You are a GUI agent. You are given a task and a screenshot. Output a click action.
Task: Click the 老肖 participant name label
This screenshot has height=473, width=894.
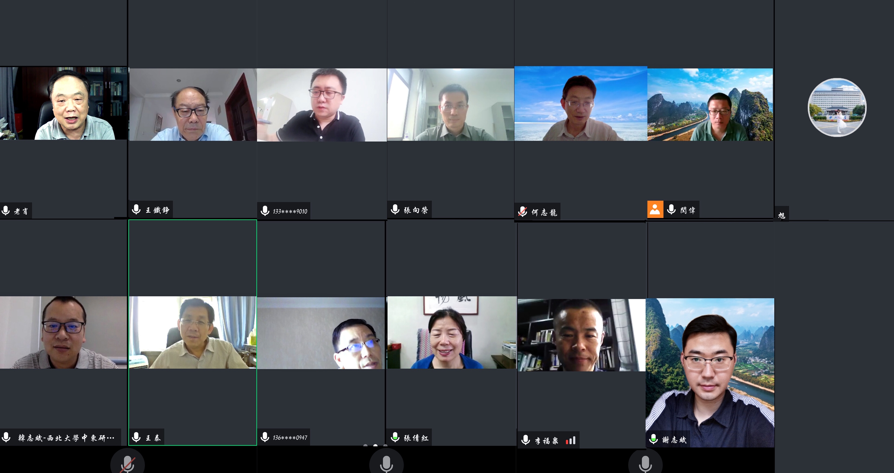click(21, 211)
